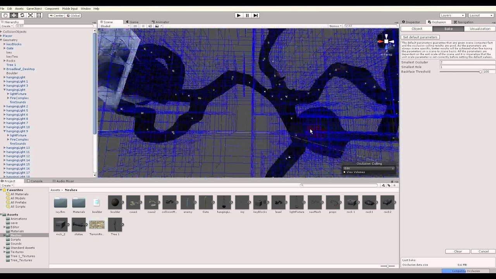Toggle View Volumes checkbox
The width and height of the screenshot is (496, 279).
tap(344, 172)
